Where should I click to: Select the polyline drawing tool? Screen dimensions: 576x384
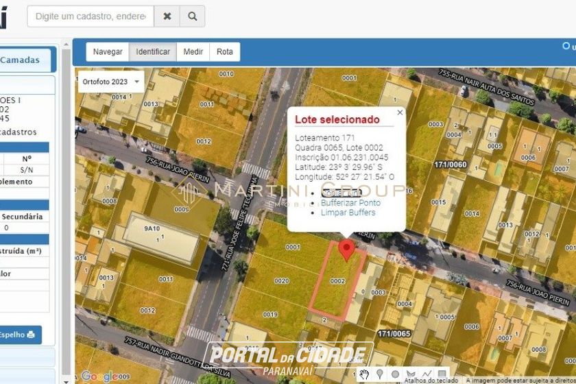click(427, 374)
